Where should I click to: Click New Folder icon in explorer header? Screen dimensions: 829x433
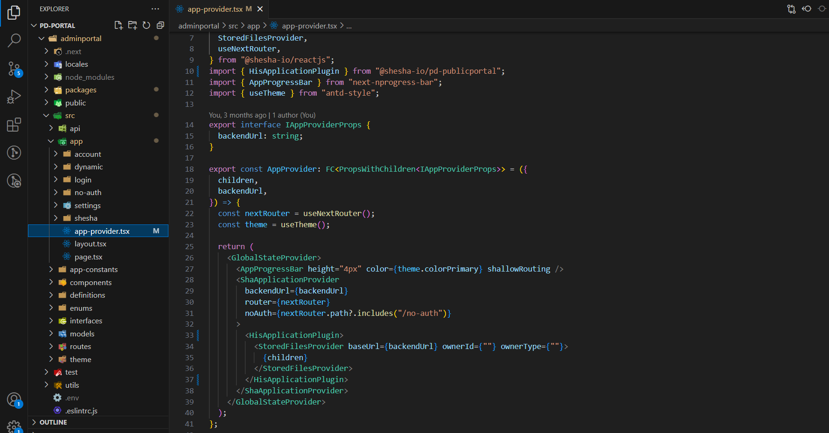[132, 25]
